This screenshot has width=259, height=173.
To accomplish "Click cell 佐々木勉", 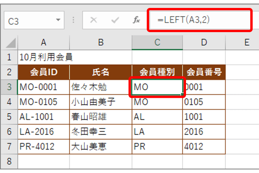I will coord(101,87).
